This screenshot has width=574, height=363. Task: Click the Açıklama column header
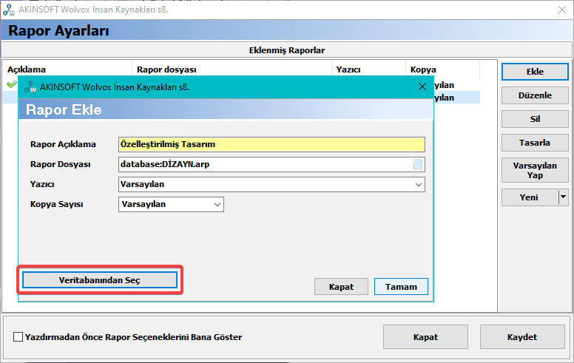(68, 69)
